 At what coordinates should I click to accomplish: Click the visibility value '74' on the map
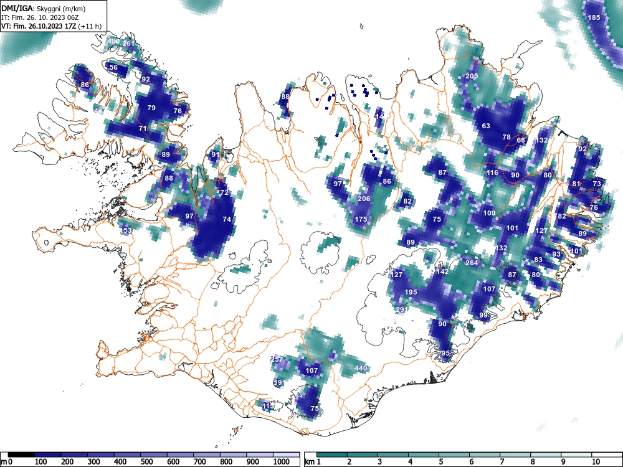227,219
